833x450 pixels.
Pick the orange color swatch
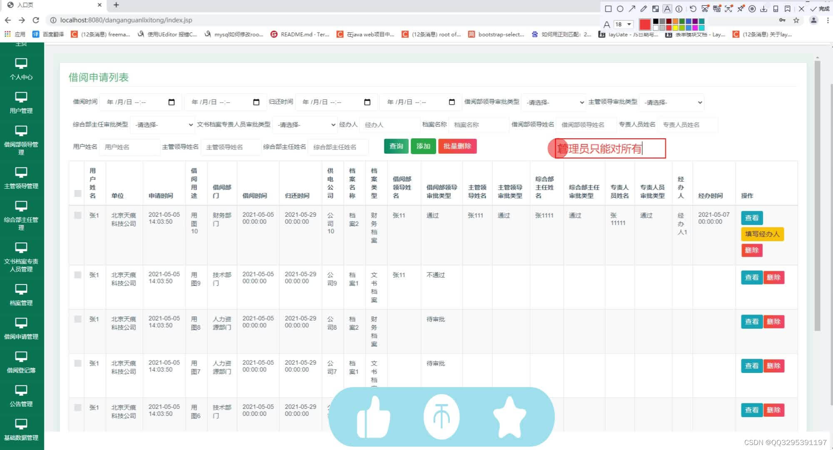point(676,21)
